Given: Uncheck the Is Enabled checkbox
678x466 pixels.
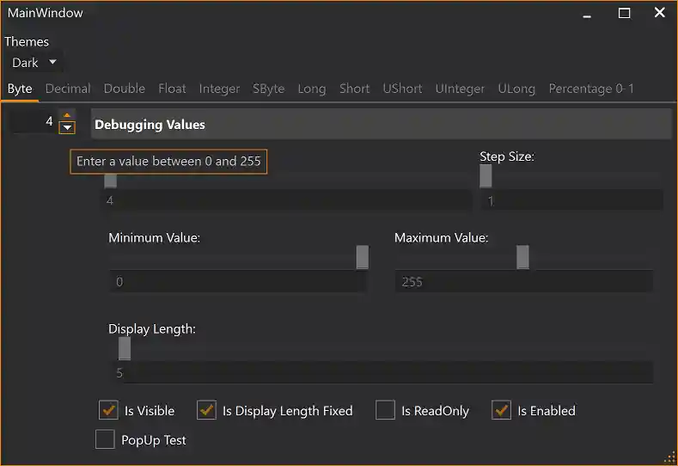Looking at the screenshot, I should (x=502, y=410).
